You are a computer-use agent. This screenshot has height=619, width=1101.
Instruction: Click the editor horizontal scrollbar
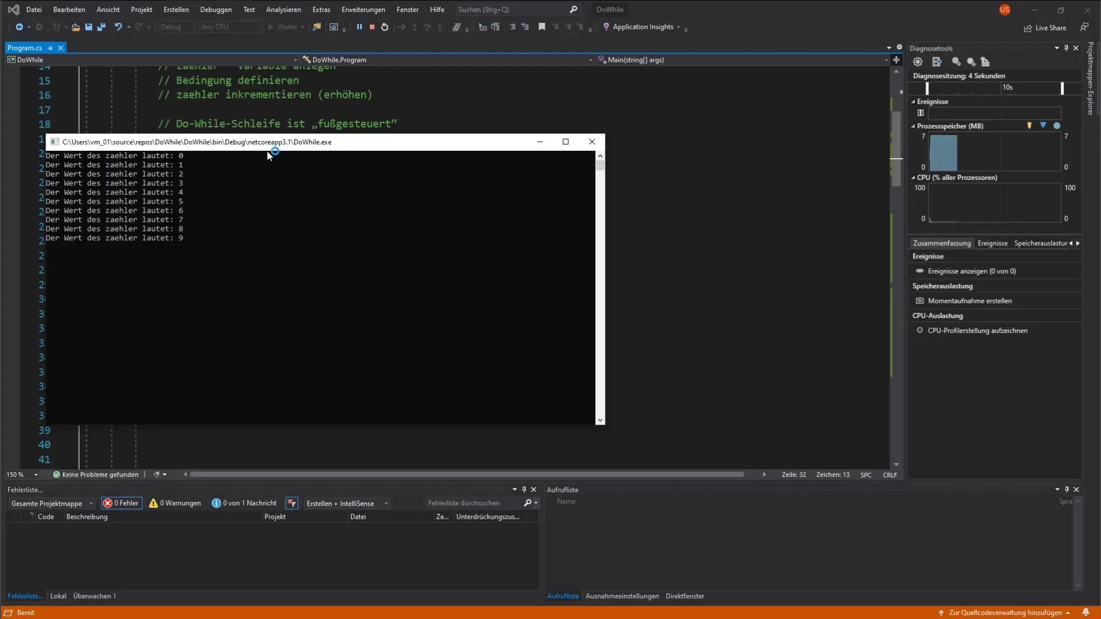pyautogui.click(x=466, y=475)
